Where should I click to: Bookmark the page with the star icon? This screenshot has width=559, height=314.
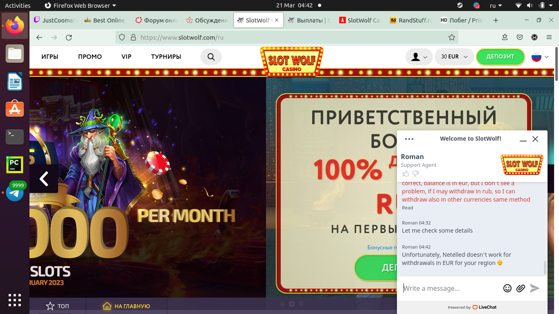click(x=452, y=37)
